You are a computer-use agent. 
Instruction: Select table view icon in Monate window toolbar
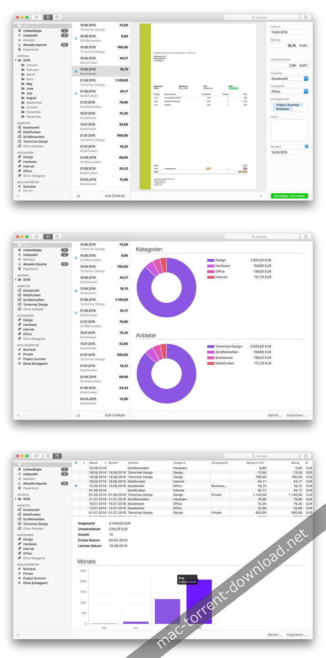tap(57, 456)
